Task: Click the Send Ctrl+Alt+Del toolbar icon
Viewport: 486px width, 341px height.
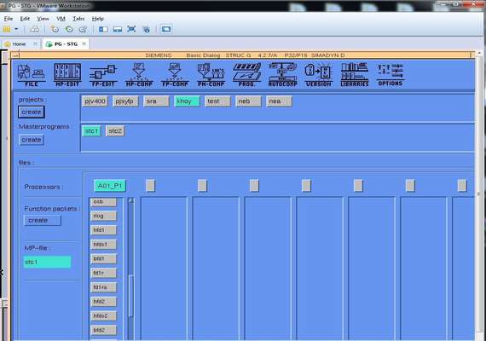Action: 34,30
